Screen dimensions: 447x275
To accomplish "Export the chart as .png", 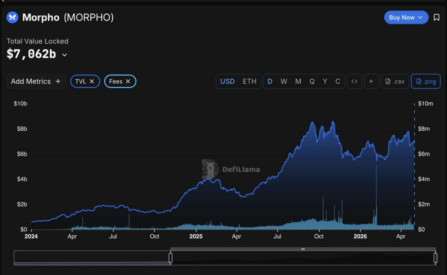I will click(426, 81).
